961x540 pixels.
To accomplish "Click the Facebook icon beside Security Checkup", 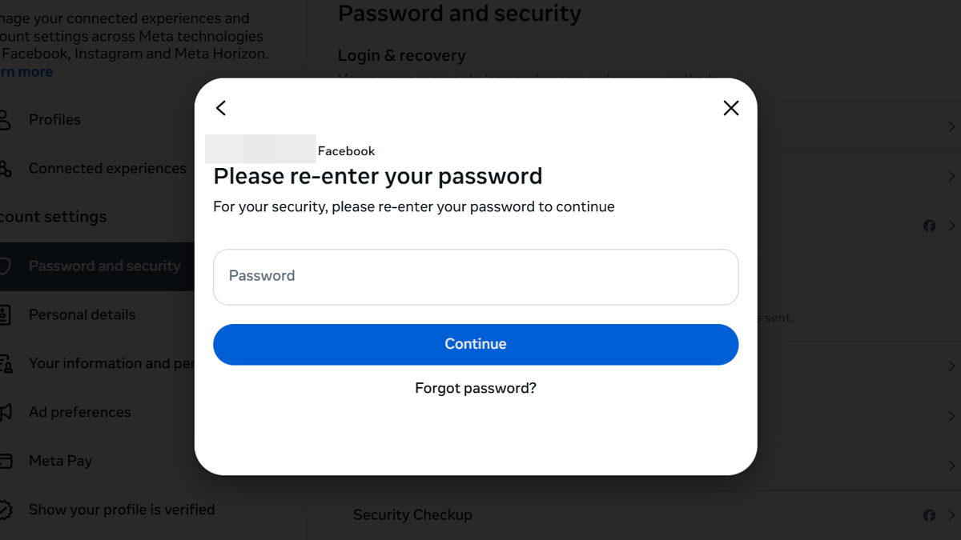I will (929, 515).
